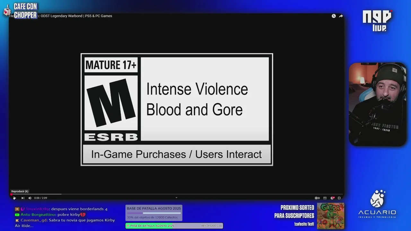Screen dimensions: 411x231
Task: Mute the video volume speaker icon
Action: pos(30,198)
